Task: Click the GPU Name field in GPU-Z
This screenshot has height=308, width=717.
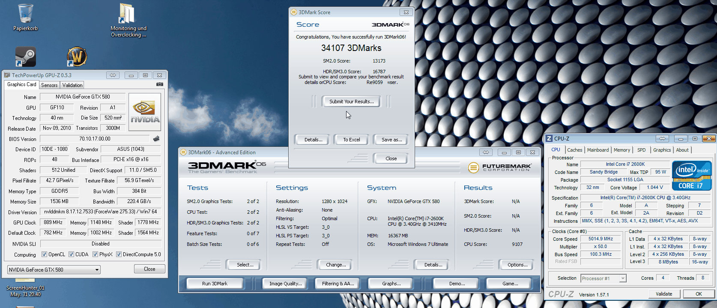Action: pos(83,97)
